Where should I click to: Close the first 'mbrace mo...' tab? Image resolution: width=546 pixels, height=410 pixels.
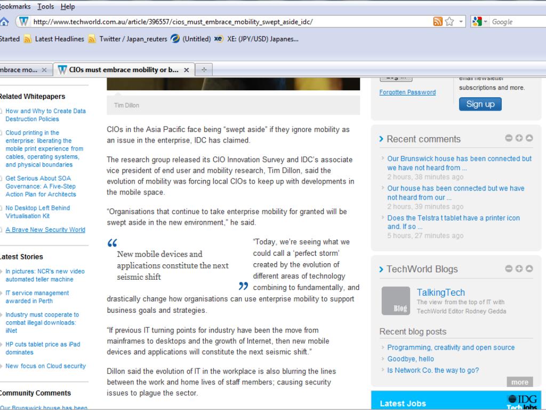point(44,70)
